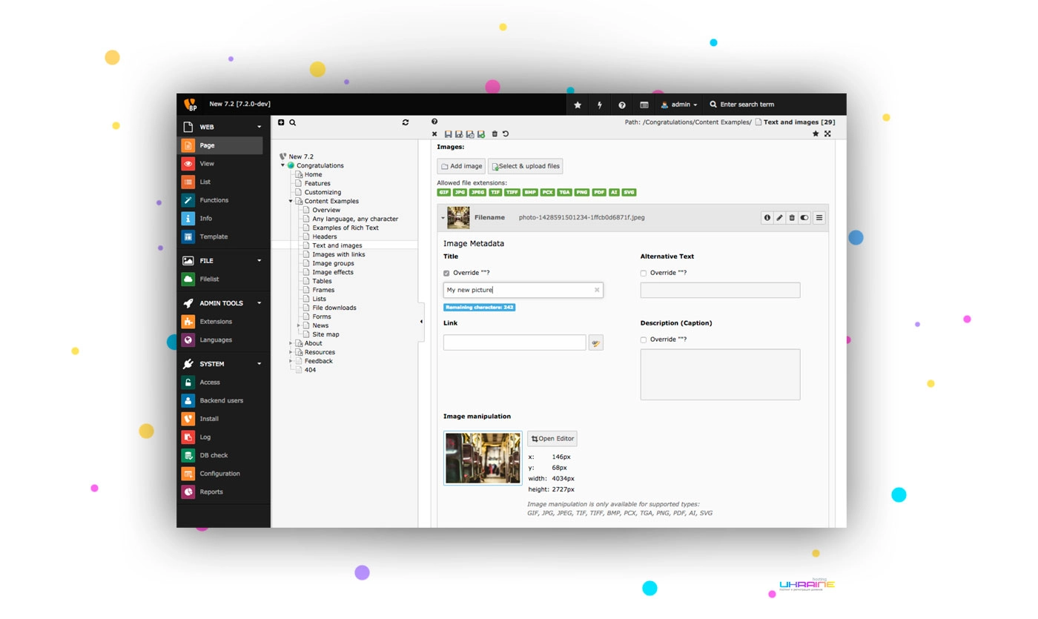Collapse the ADMIN TOOLS module group
Viewport: 1038px width, 619px height.
point(259,303)
